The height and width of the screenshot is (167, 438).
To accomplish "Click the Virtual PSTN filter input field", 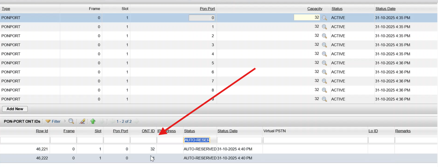I will pos(315,140).
